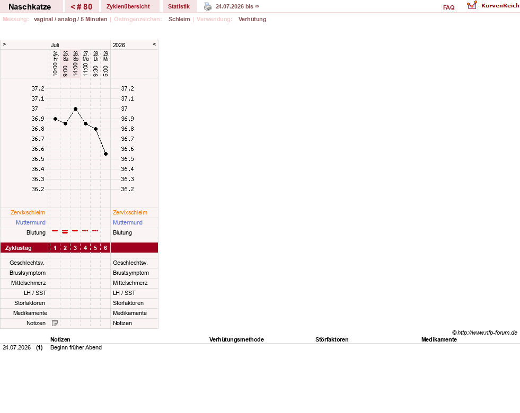
Task: Expand chart with the '>' arrow beside Juli
Action: coord(4,44)
